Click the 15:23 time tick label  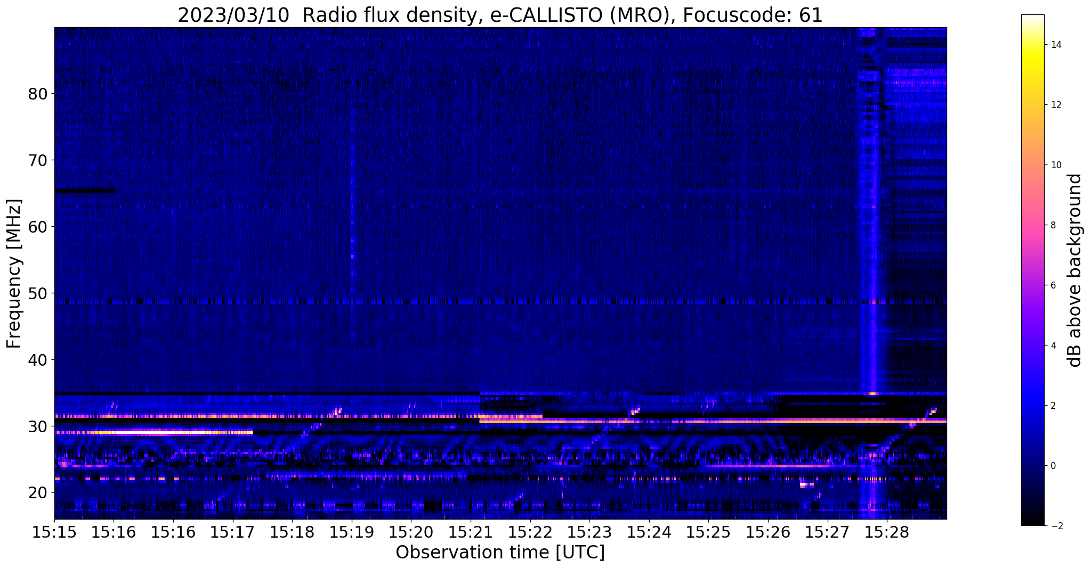(x=589, y=532)
